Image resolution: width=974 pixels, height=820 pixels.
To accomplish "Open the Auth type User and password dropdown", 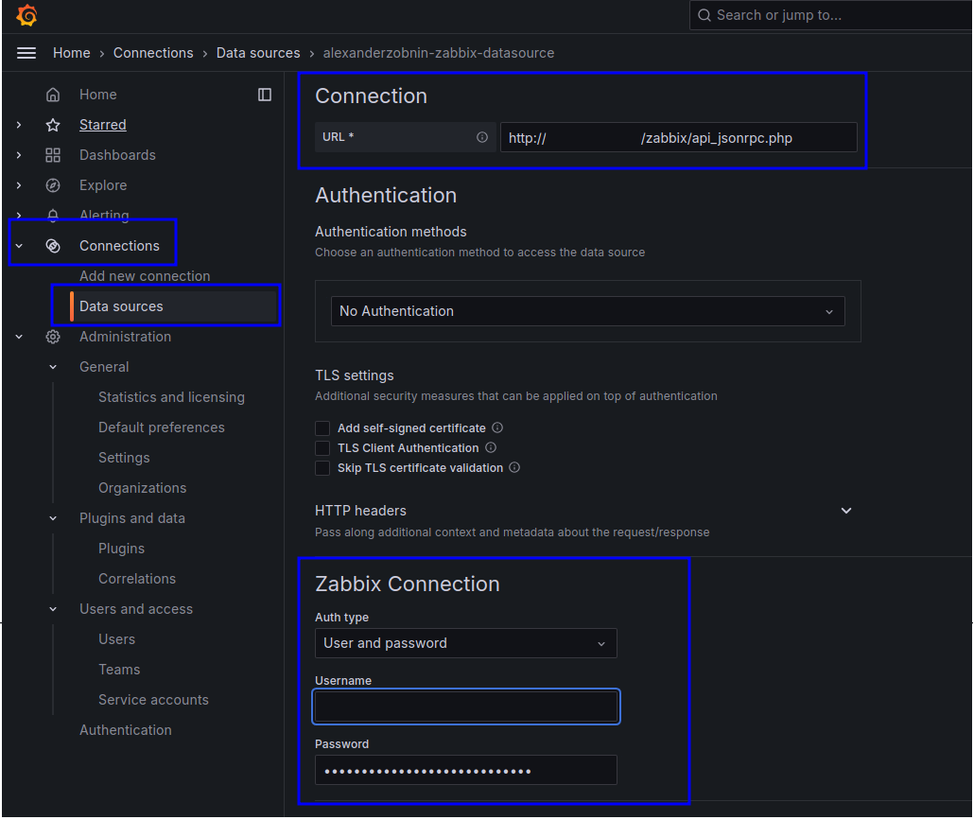I will tap(466, 643).
